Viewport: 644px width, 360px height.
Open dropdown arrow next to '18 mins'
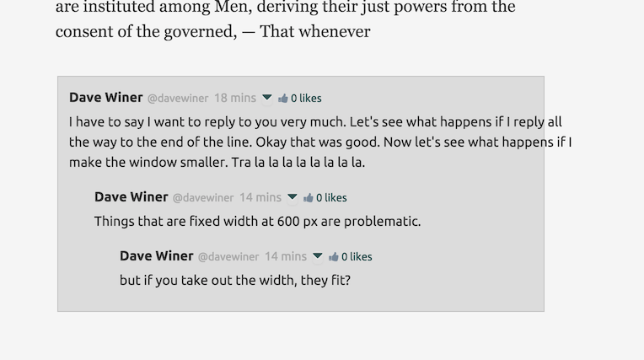pyautogui.click(x=267, y=98)
